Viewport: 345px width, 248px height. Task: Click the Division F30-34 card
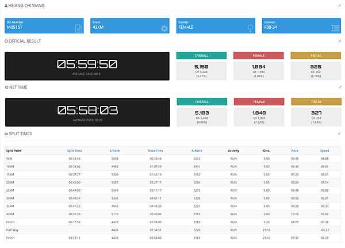point(301,25)
